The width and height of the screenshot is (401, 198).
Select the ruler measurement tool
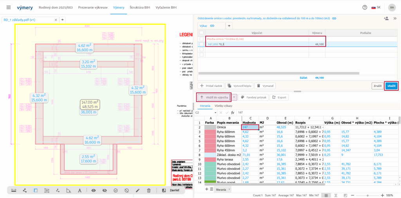click(14, 191)
